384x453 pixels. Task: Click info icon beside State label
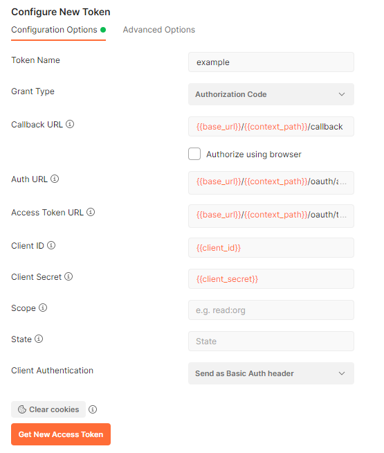tap(39, 339)
